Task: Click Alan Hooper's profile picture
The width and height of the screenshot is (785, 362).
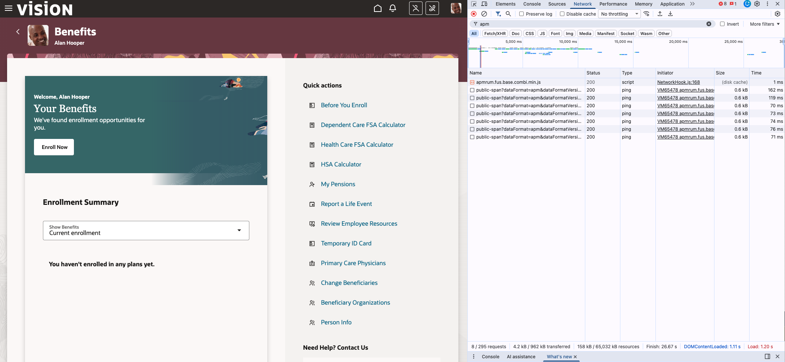Action: [x=37, y=35]
